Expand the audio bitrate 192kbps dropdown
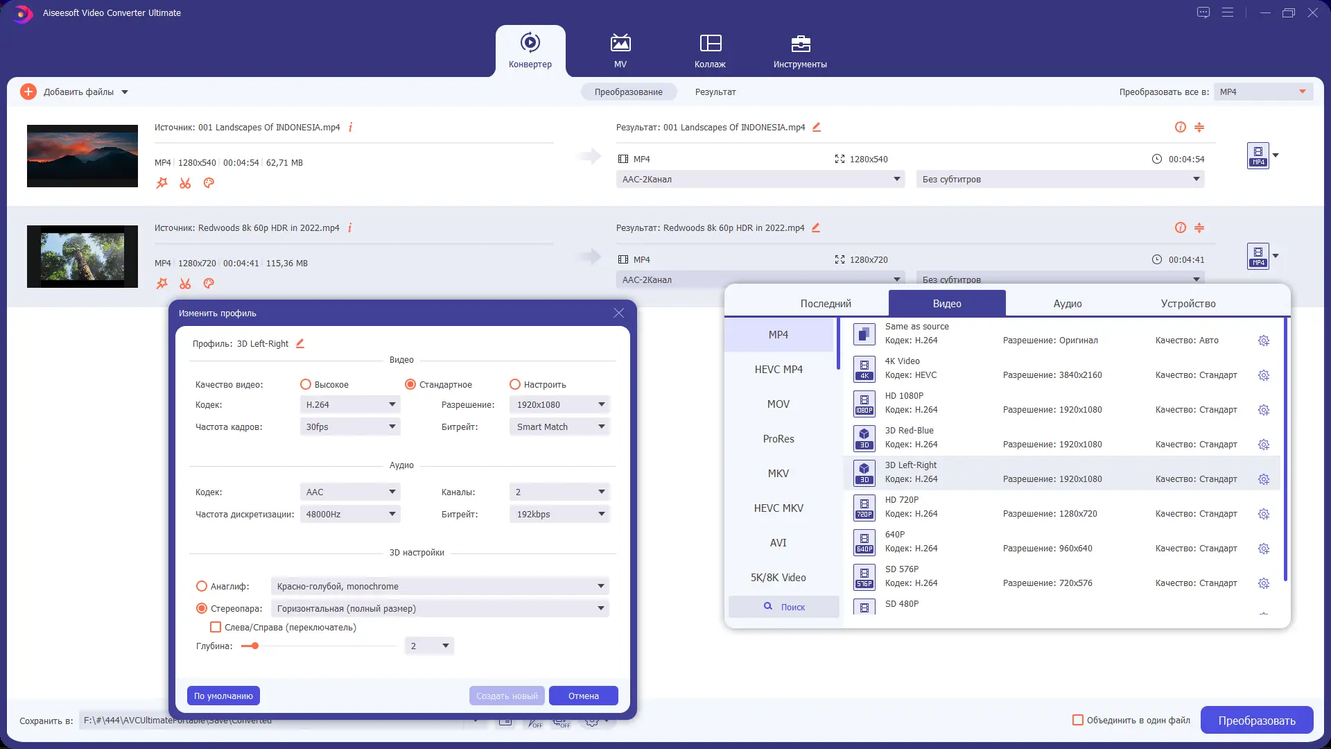The image size is (1331, 749). (559, 514)
